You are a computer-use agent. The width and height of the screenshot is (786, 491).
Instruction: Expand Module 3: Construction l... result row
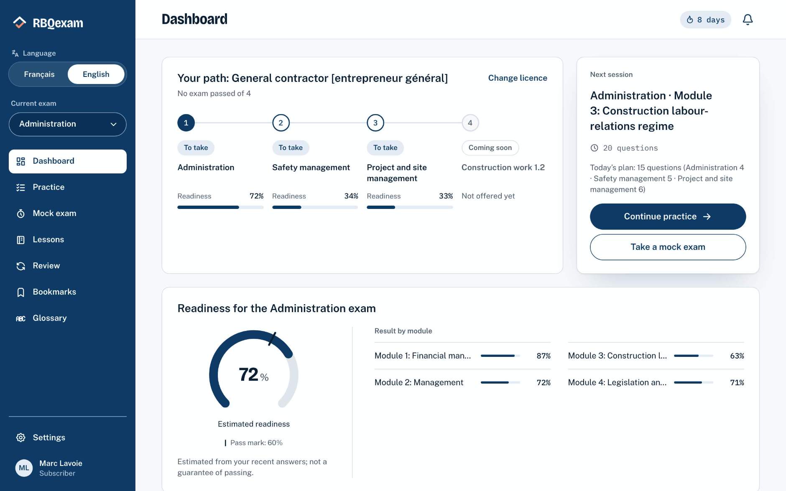[656, 356]
